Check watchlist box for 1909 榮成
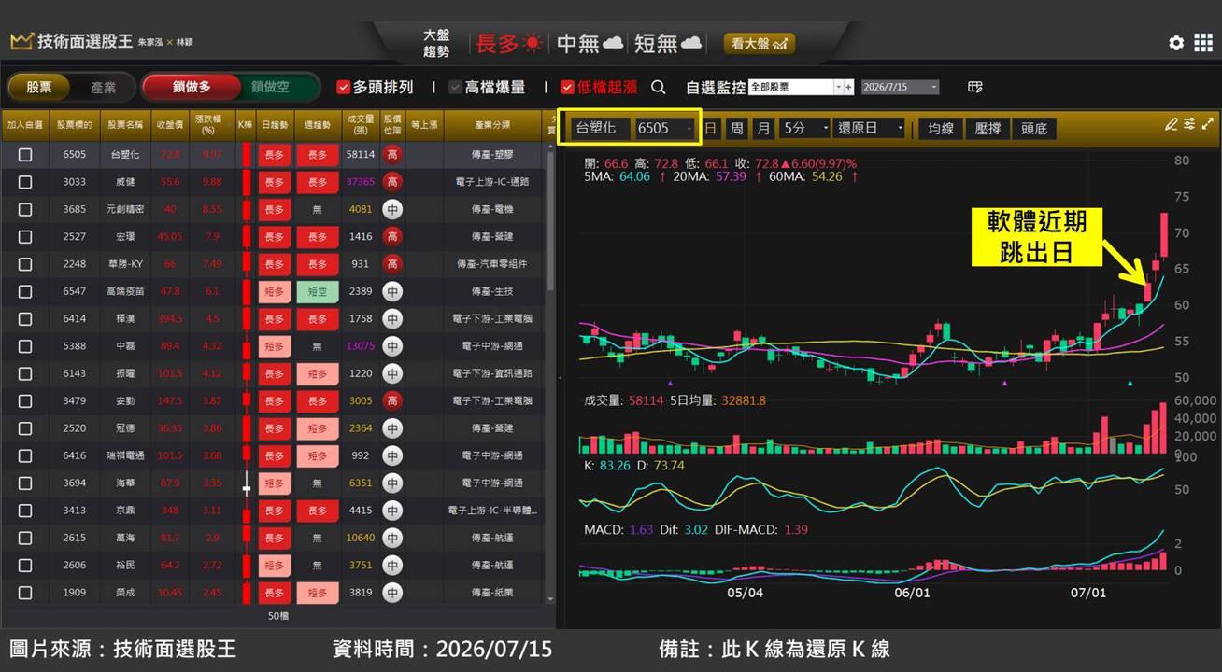 tap(25, 593)
